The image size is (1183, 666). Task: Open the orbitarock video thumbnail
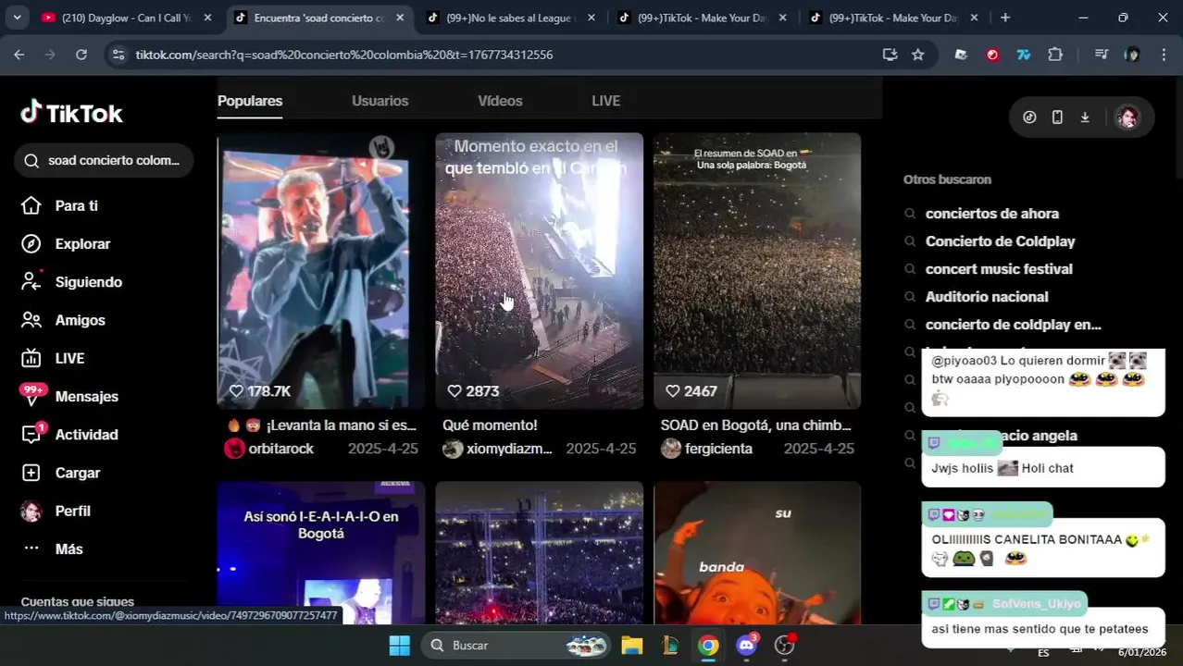click(321, 270)
